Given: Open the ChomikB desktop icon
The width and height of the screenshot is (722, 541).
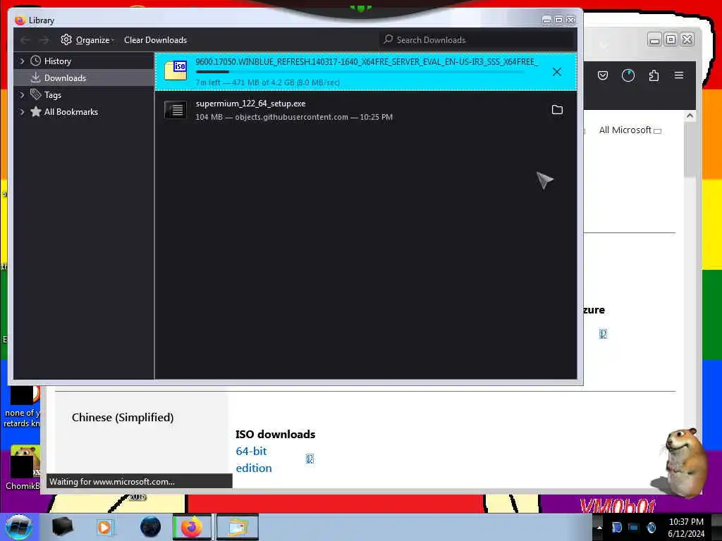Looking at the screenshot, I should (23, 468).
